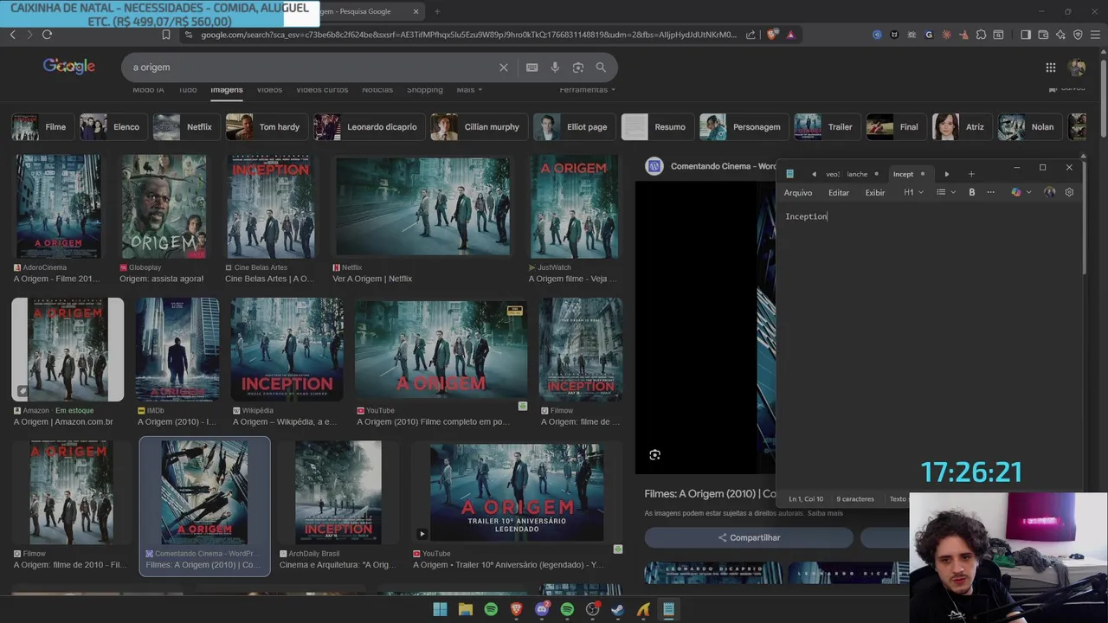The image size is (1108, 623).
Task: Open the Exibir menu in Notepad
Action: point(875,193)
